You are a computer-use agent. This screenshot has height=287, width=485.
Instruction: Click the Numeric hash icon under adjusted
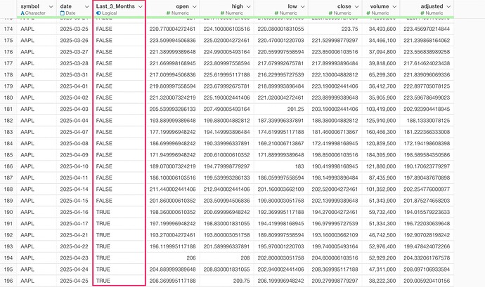click(422, 13)
